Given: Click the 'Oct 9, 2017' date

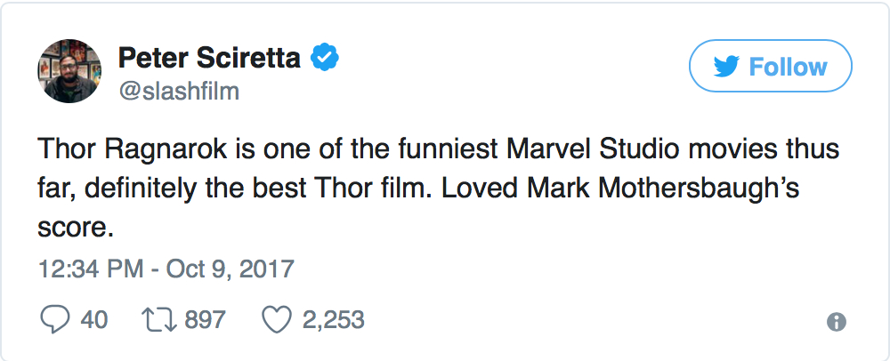Looking at the screenshot, I should click(230, 268).
